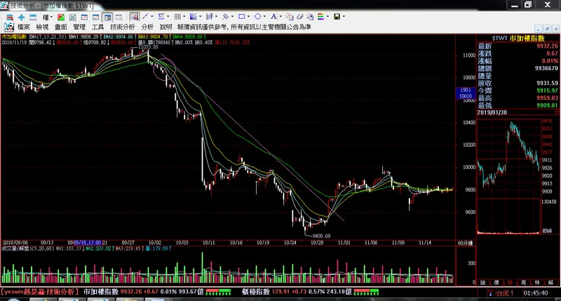Viewport: 561px width, 301px height.
Task: Open the 工具 menu
Action: [97, 27]
